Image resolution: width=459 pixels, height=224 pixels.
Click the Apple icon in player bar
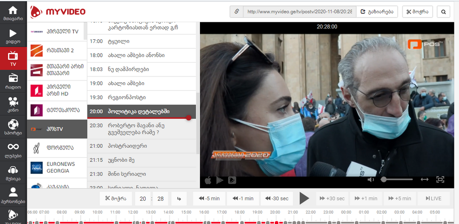pos(208,180)
